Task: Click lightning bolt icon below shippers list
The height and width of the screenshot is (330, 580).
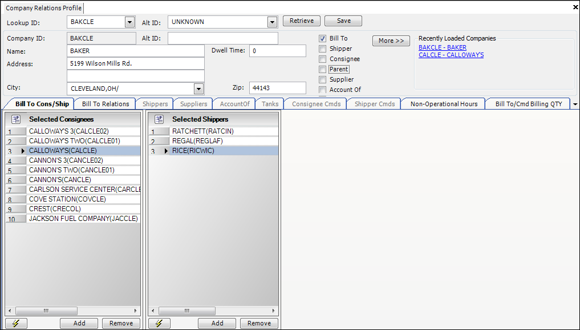Action: [159, 323]
